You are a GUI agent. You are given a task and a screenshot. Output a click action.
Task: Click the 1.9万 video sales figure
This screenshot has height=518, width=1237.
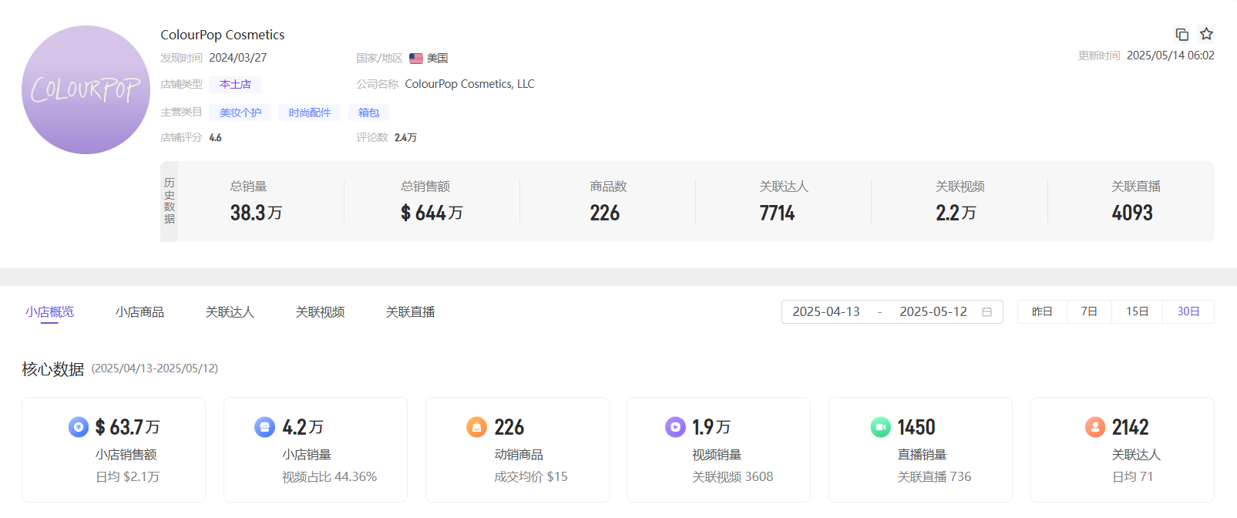(x=711, y=427)
